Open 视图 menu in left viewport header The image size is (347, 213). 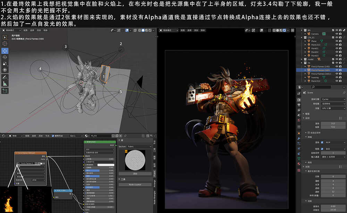coord(25,30)
